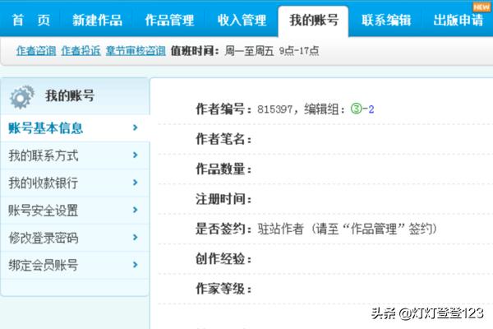Click the gear icon beside 我的账号
This screenshot has height=329, width=493.
pos(22,97)
